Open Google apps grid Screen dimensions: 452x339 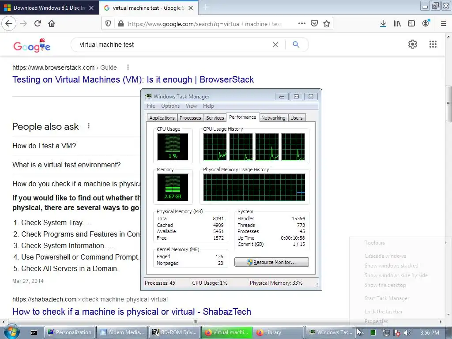433,44
